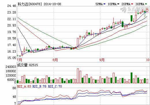Image resolution: width=150 pixels, height=105 pixels.
Task: Click the 10PMA legend label
Action: pyautogui.click(x=112, y=4)
